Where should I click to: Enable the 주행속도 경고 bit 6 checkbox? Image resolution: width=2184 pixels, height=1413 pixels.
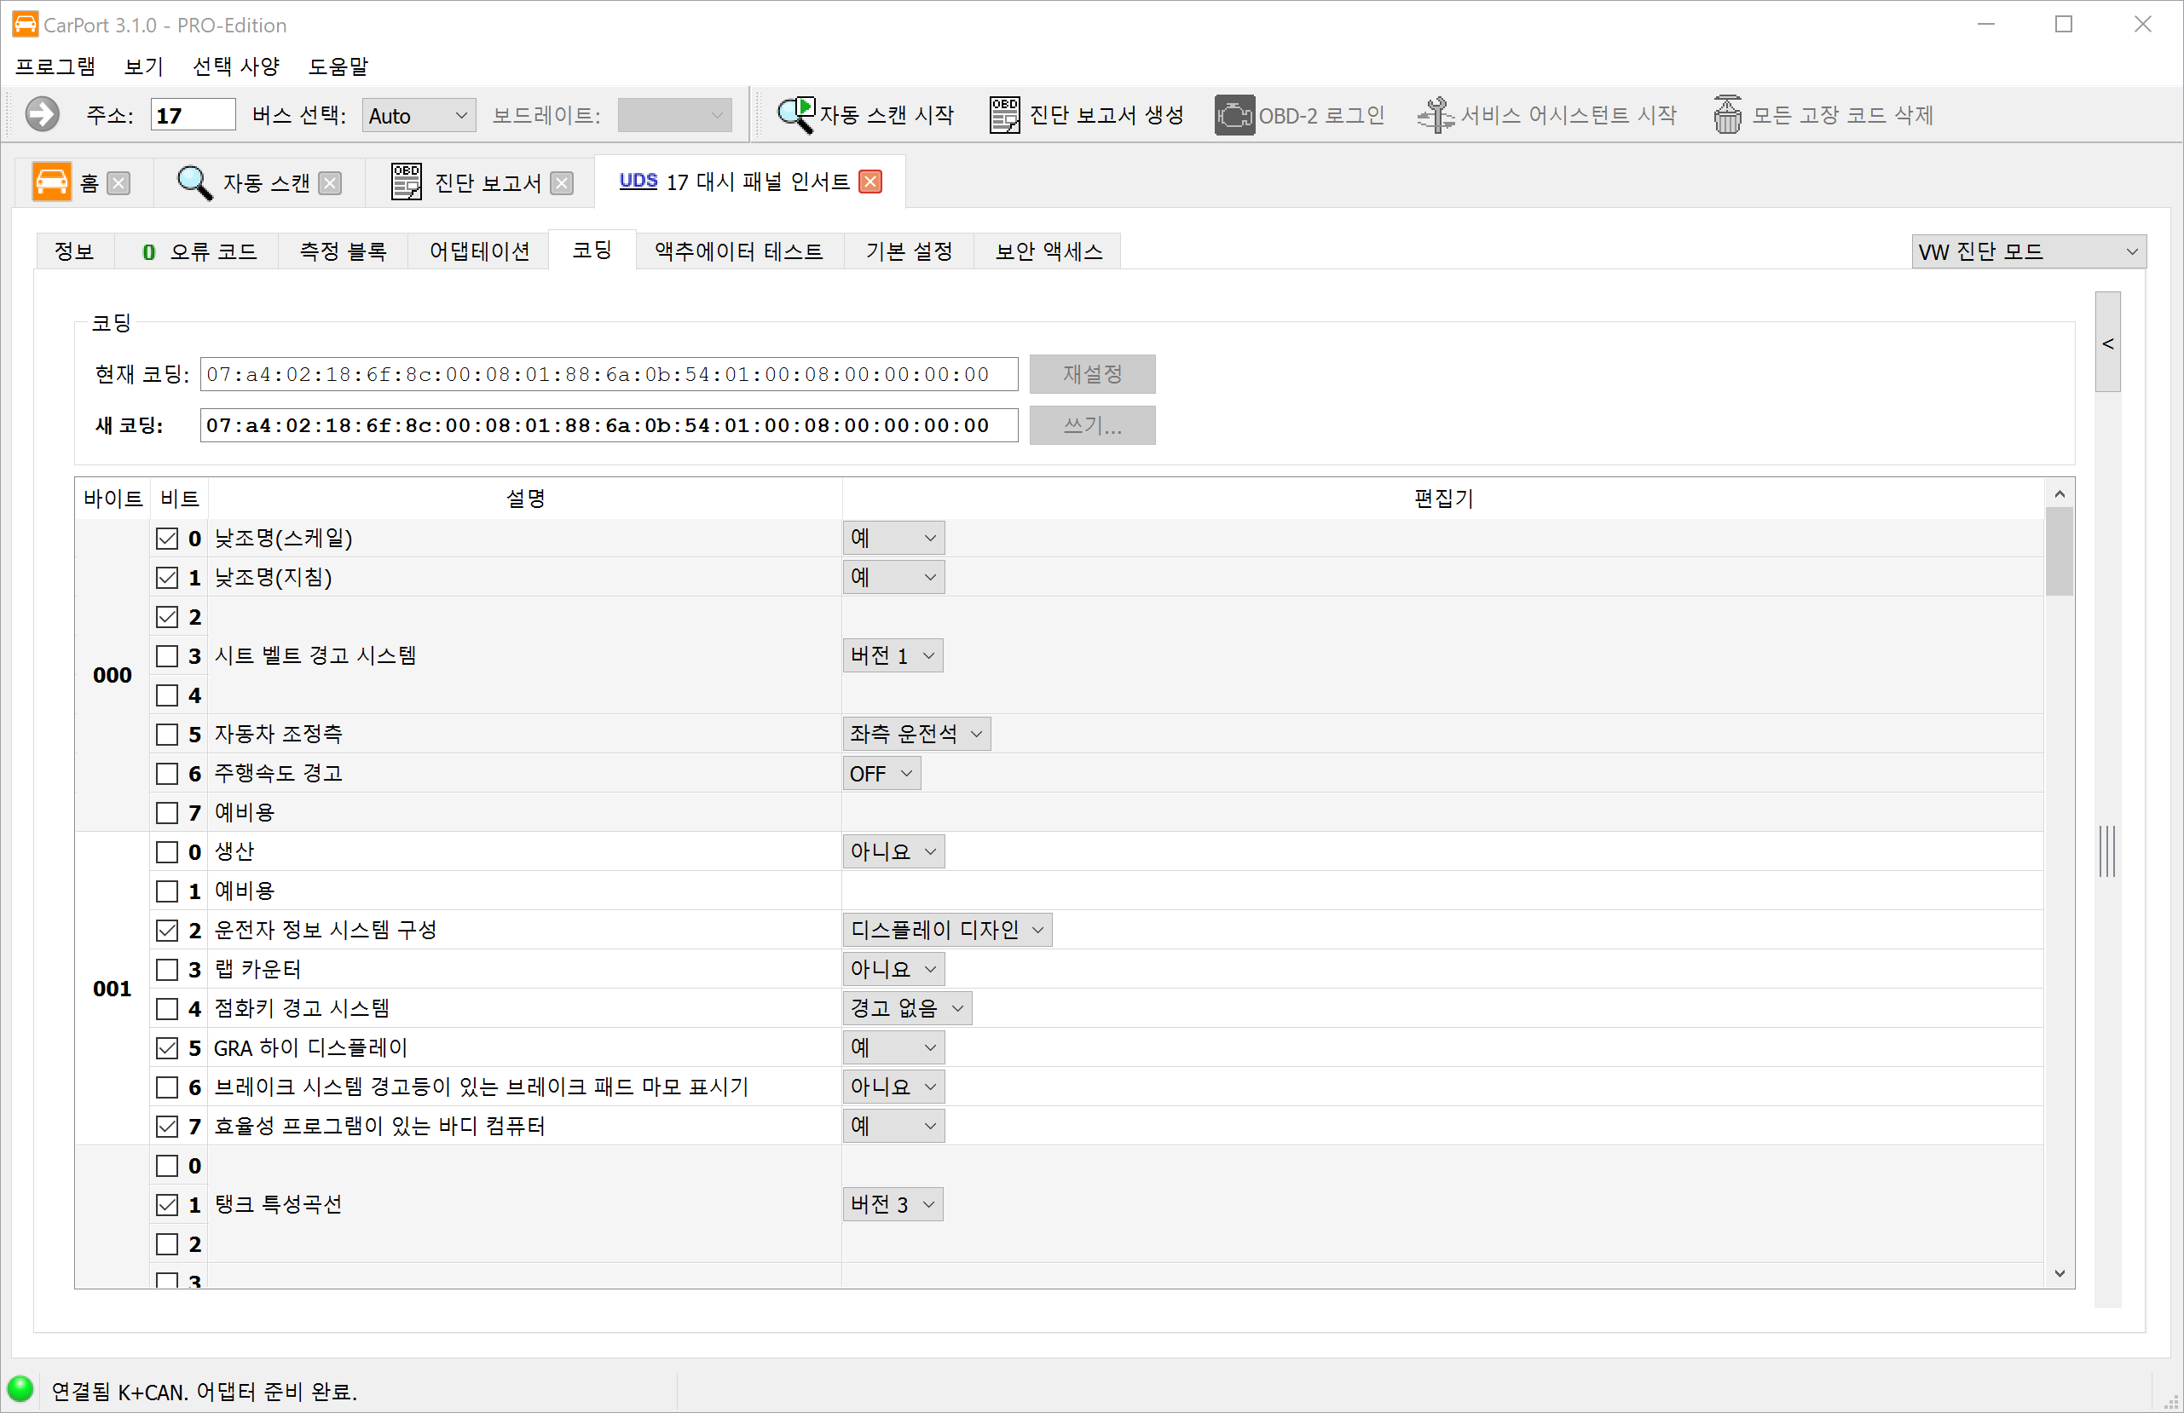tap(167, 774)
